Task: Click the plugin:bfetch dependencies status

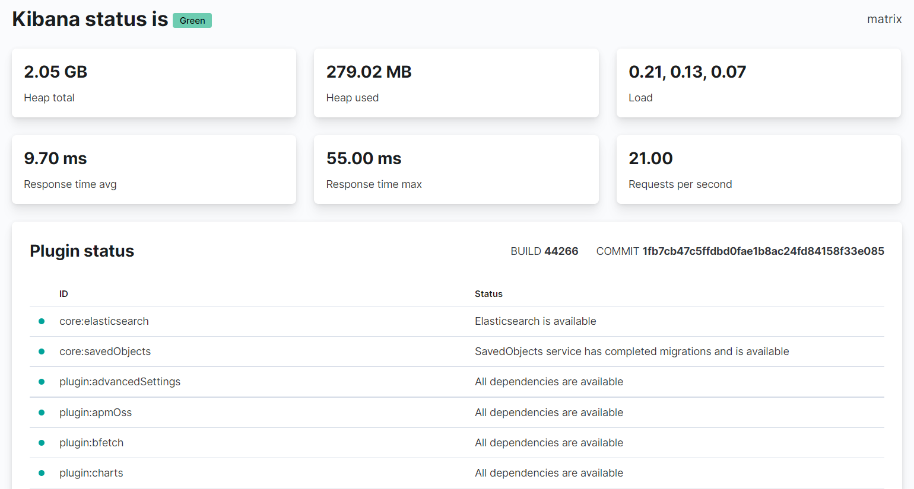Action: click(x=549, y=443)
